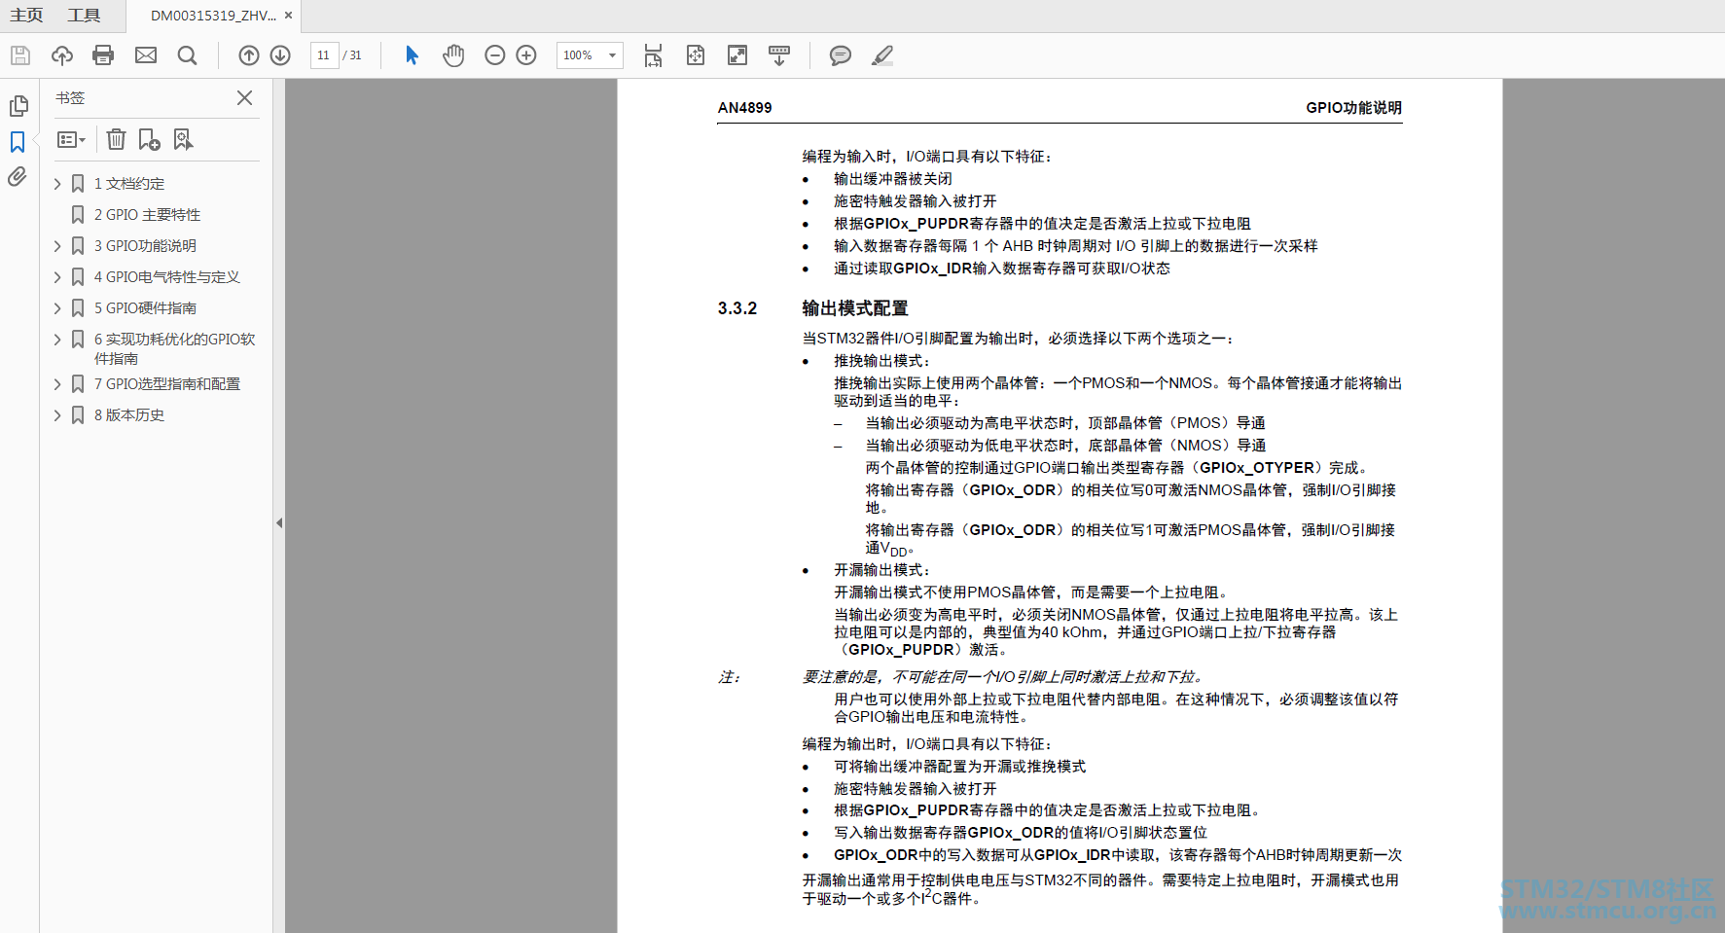Image resolution: width=1725 pixels, height=933 pixels.
Task: Click the Save file icon
Action: pyautogui.click(x=20, y=55)
